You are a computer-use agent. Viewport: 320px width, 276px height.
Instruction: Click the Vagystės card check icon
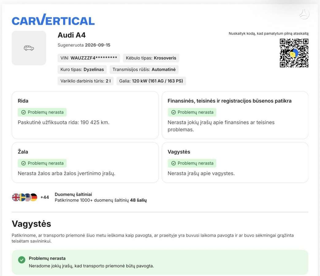(x=173, y=163)
